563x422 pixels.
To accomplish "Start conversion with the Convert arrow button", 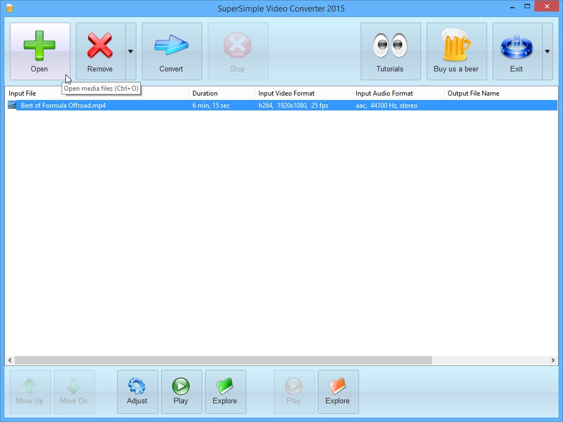I will [x=172, y=51].
